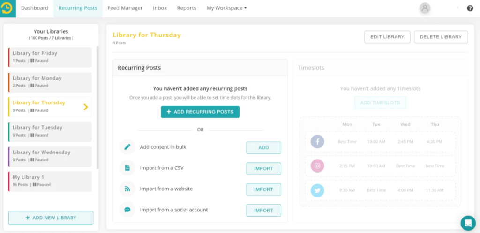The height and width of the screenshot is (233, 480).
Task: Open the live chat support bubble
Action: pos(468,223)
